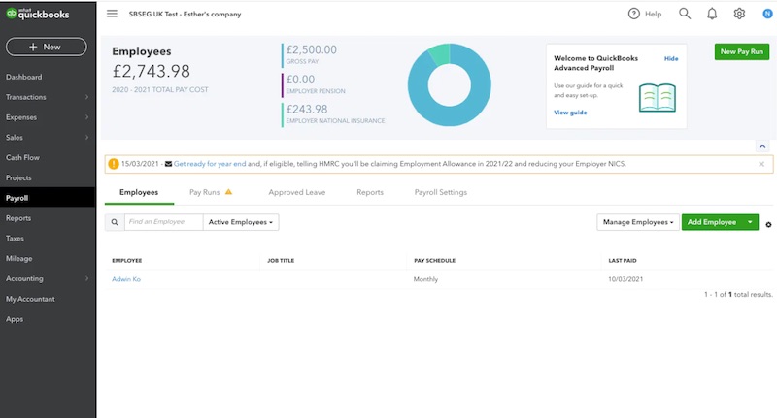
Task: Open the Add Employee arrow dropdown
Action: [750, 222]
